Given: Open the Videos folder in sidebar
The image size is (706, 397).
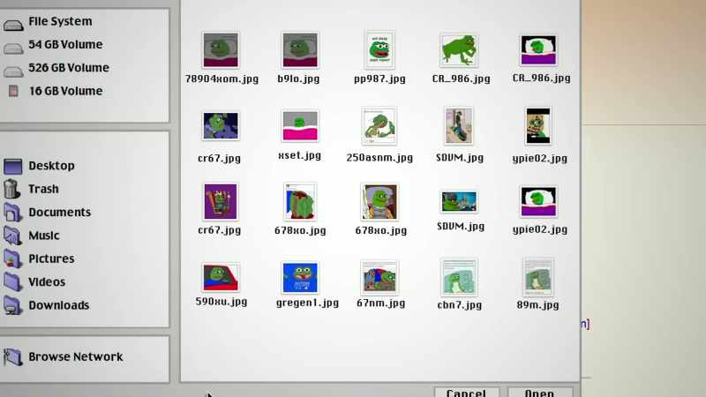Looking at the screenshot, I should coord(34,282).
